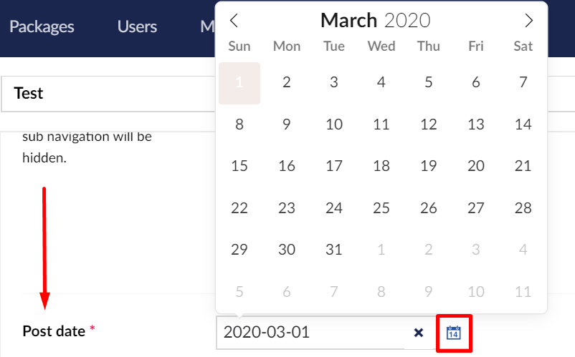
Task: Go to the next month arrow
Action: click(x=528, y=21)
